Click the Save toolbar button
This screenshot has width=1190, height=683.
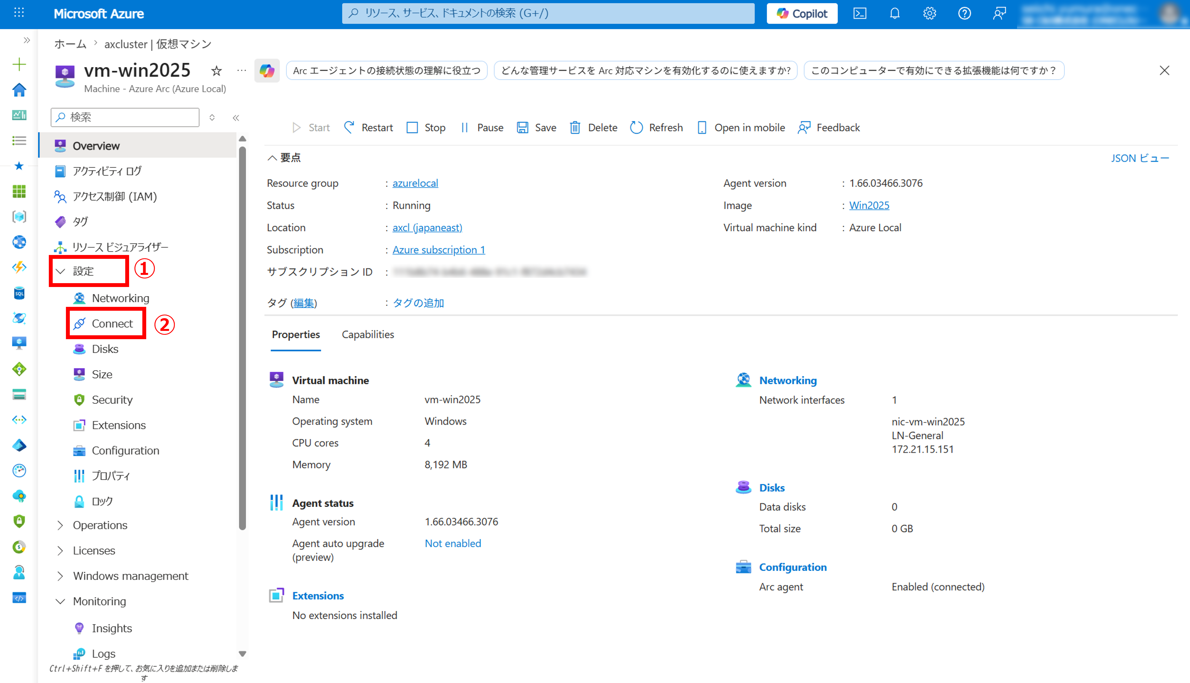point(537,127)
